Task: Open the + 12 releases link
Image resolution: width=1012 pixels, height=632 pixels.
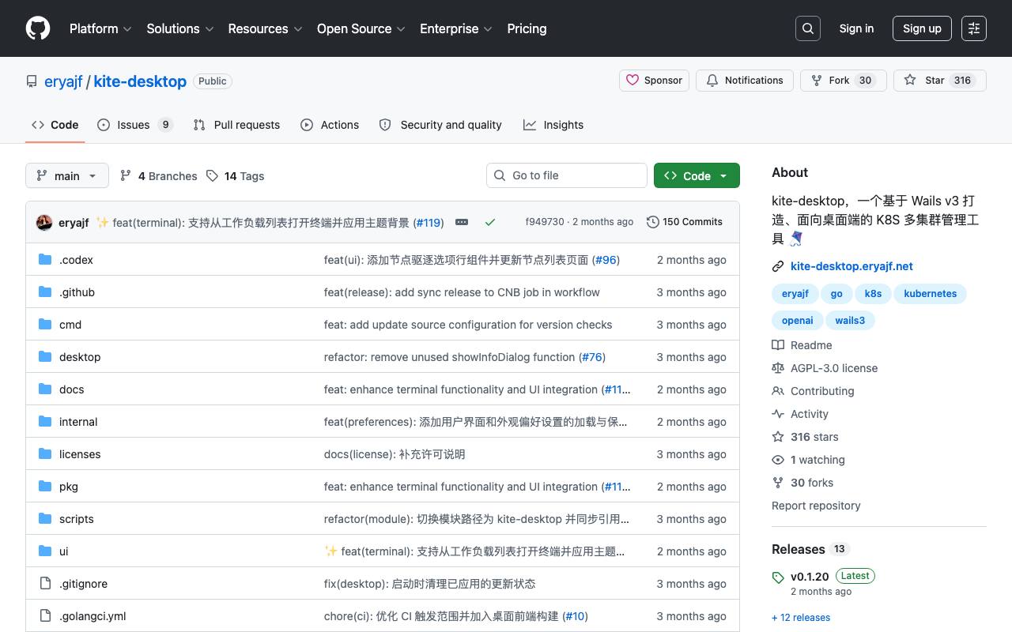Action: tap(801, 618)
